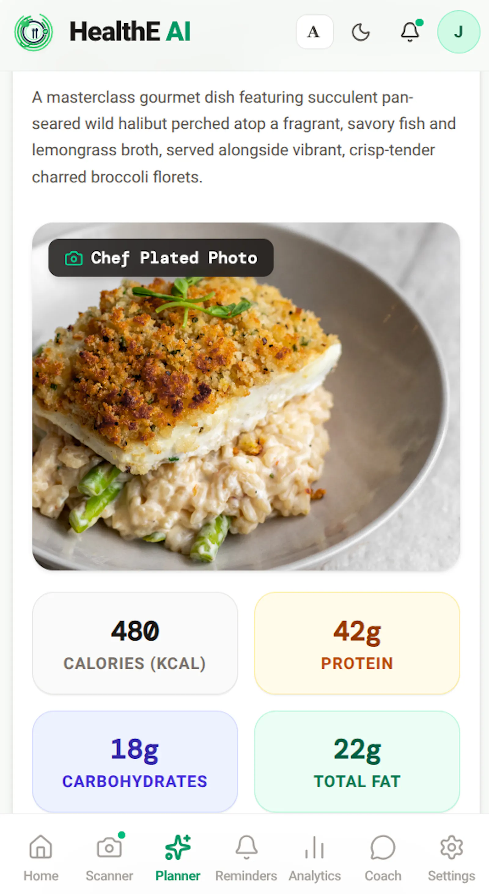
Task: Tap the plated halibut dish photo
Action: pyautogui.click(x=246, y=396)
